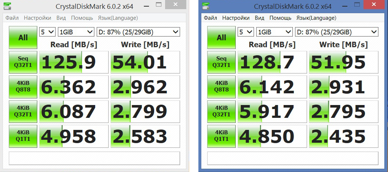Expand the test count dropdown in left window
Screen dimensions: 388x172
[x=47, y=32]
